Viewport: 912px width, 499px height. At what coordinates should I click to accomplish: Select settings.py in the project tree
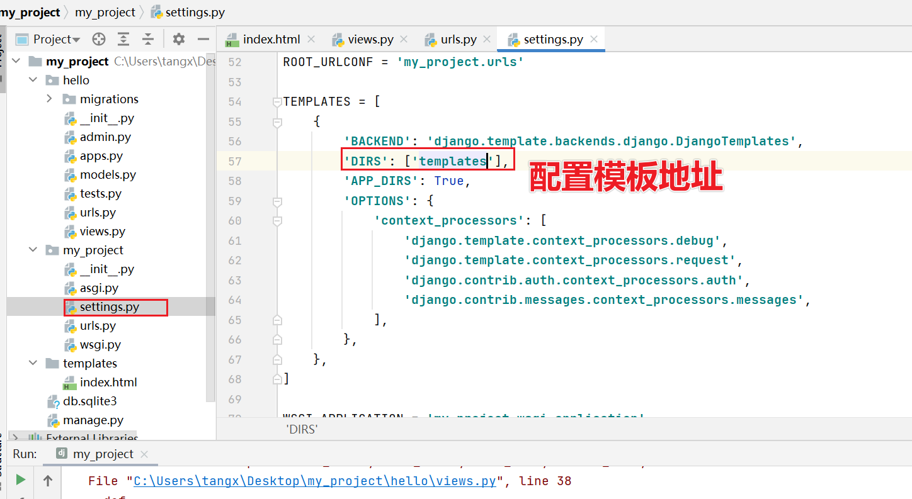(109, 307)
